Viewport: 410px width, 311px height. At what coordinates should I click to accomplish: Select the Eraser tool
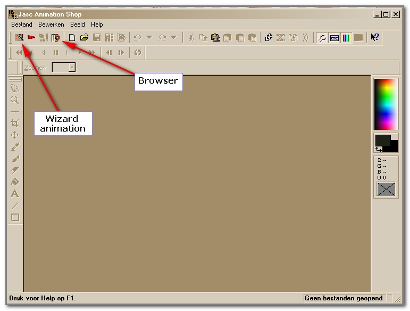point(15,170)
